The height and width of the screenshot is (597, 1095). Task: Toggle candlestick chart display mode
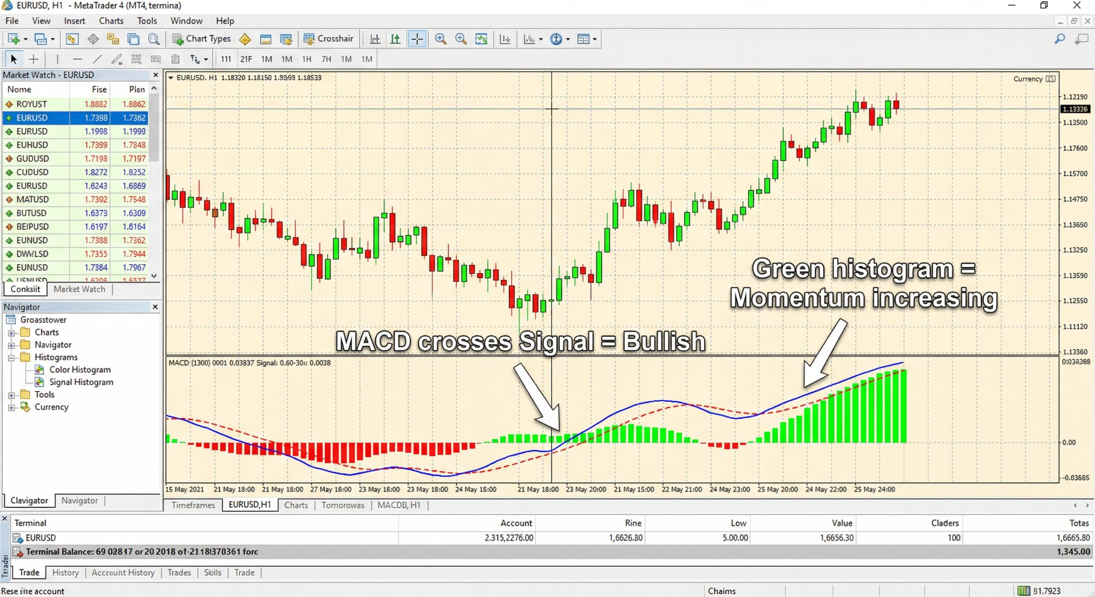pos(396,38)
